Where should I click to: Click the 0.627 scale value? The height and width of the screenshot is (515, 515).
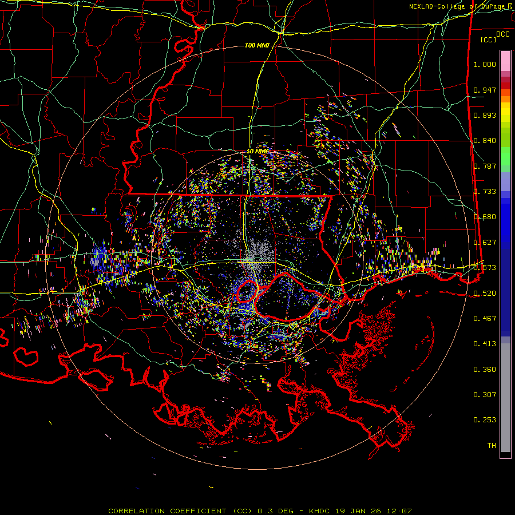click(485, 243)
